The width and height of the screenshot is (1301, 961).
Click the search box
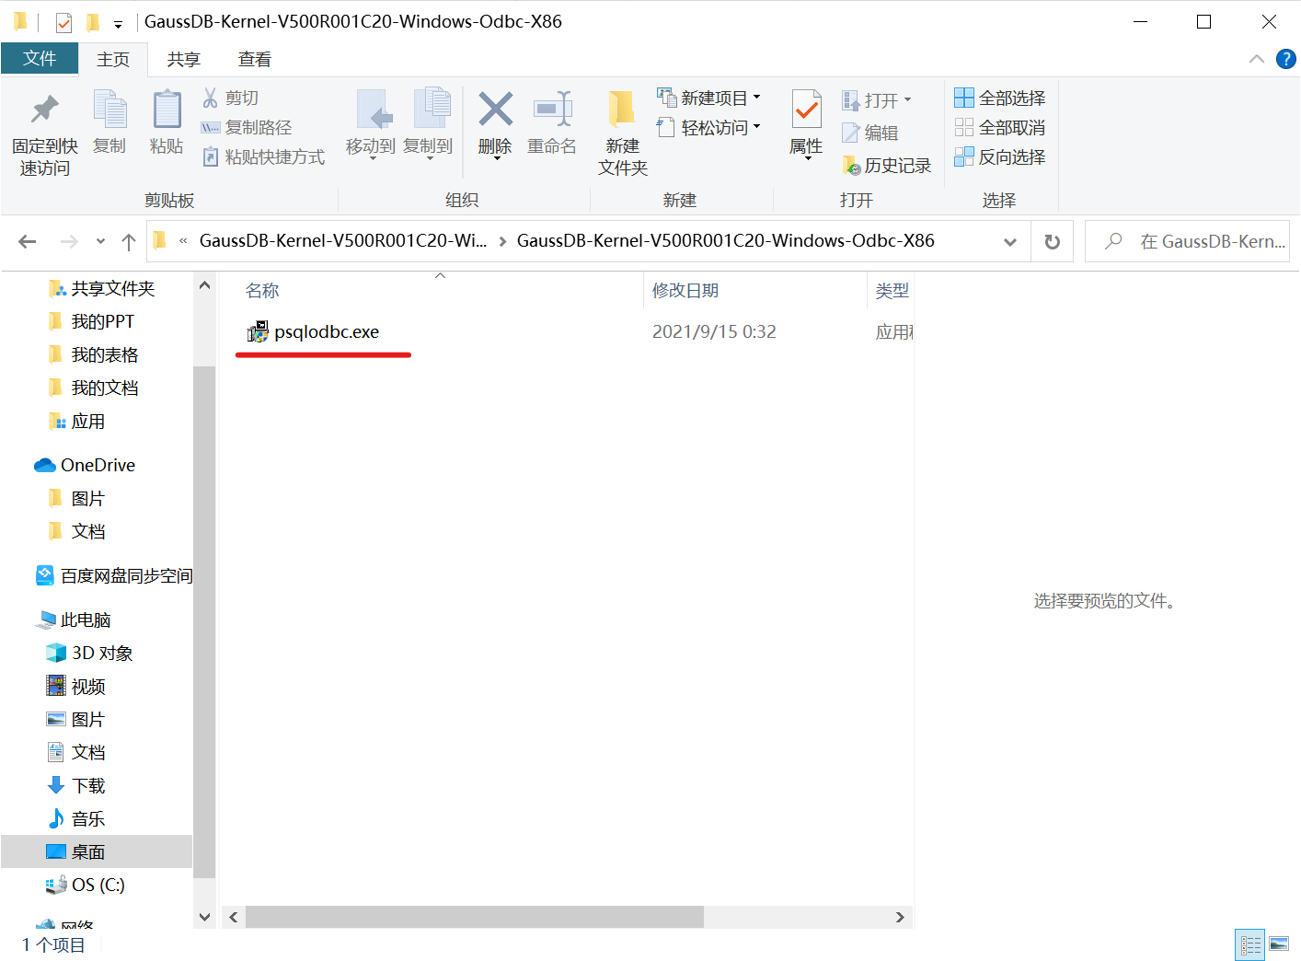coord(1188,241)
